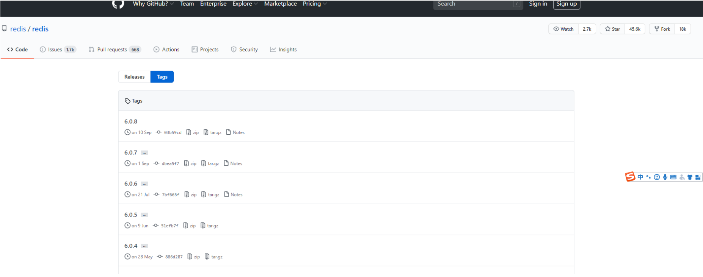
Task: Expand the ellipsis next to 6.0.4
Action: pos(144,246)
